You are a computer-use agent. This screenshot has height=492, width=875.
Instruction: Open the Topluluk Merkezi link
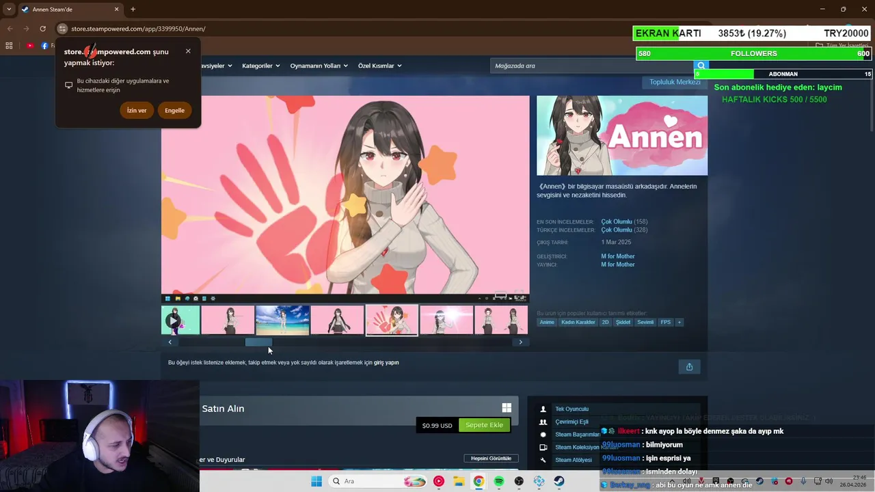675,82
